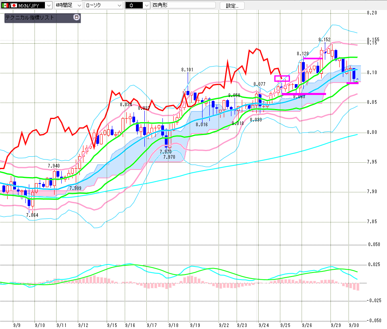Select the long magenta line above 8.063
The height and width of the screenshot is (329, 387).
pyautogui.click(x=304, y=94)
